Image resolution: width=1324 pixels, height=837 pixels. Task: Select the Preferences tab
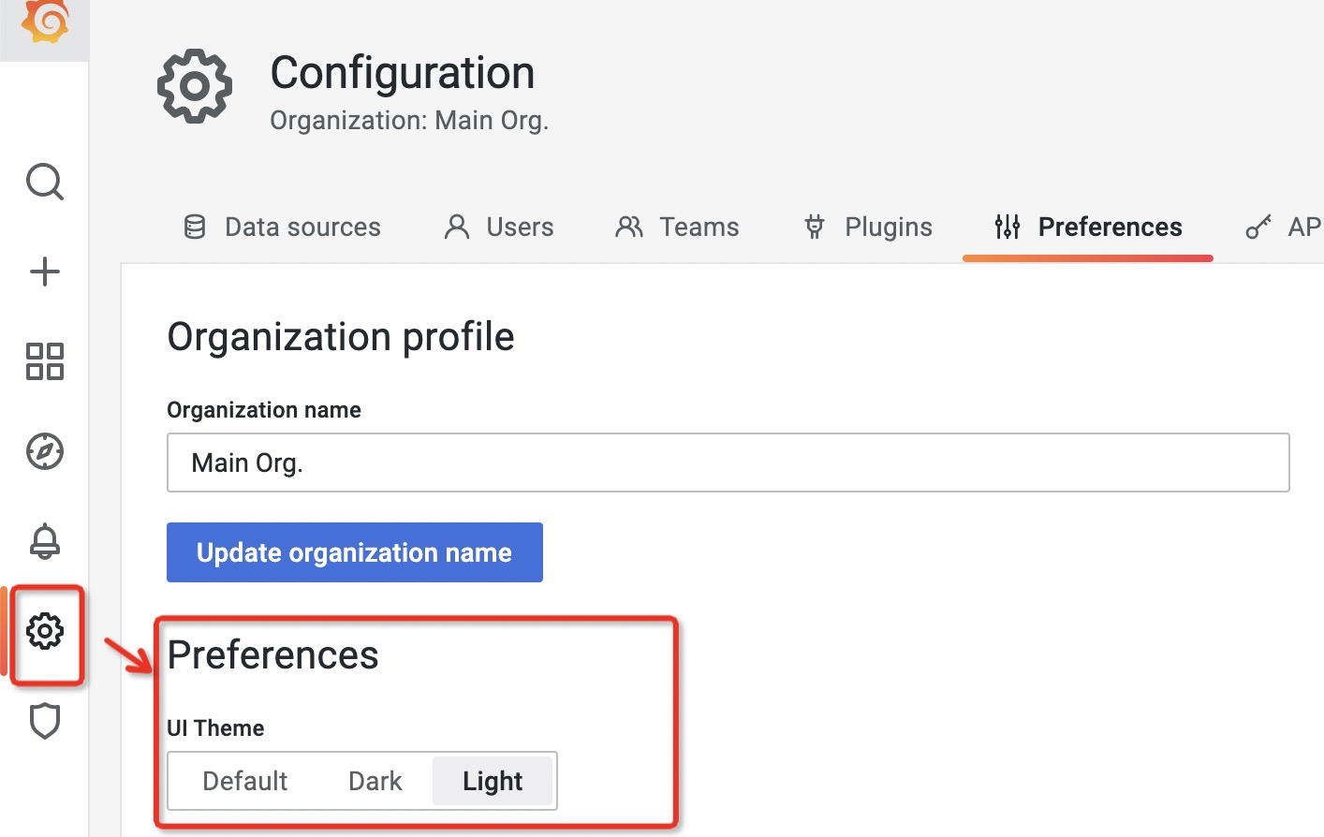coord(1088,227)
